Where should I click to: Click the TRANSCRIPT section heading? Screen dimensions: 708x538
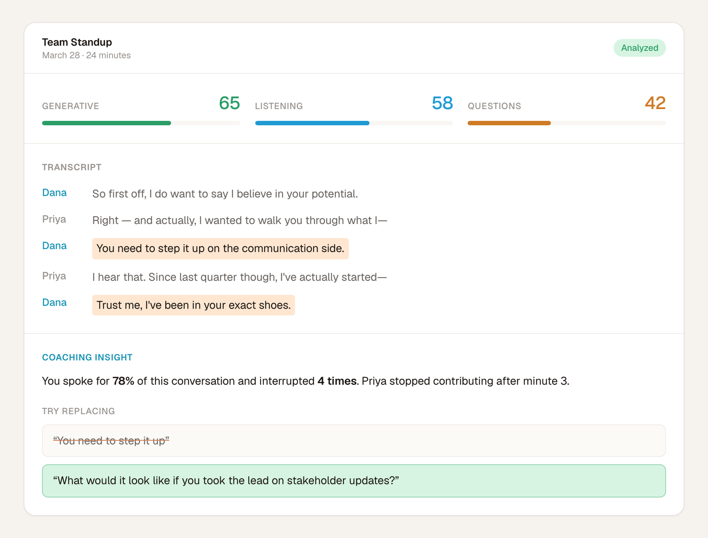tap(72, 168)
